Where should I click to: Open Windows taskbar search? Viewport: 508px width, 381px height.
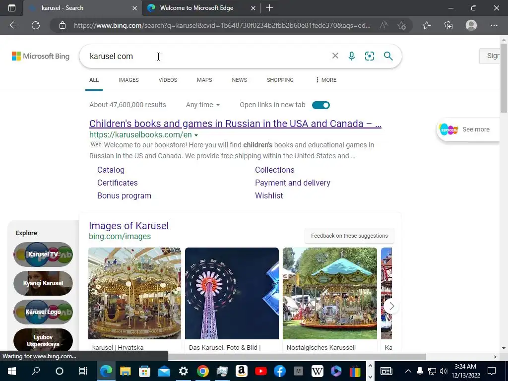coord(36,371)
